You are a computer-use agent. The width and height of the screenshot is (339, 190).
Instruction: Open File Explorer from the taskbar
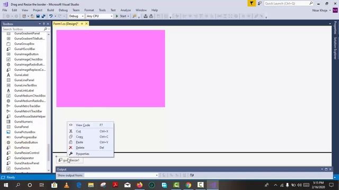click(x=91, y=185)
